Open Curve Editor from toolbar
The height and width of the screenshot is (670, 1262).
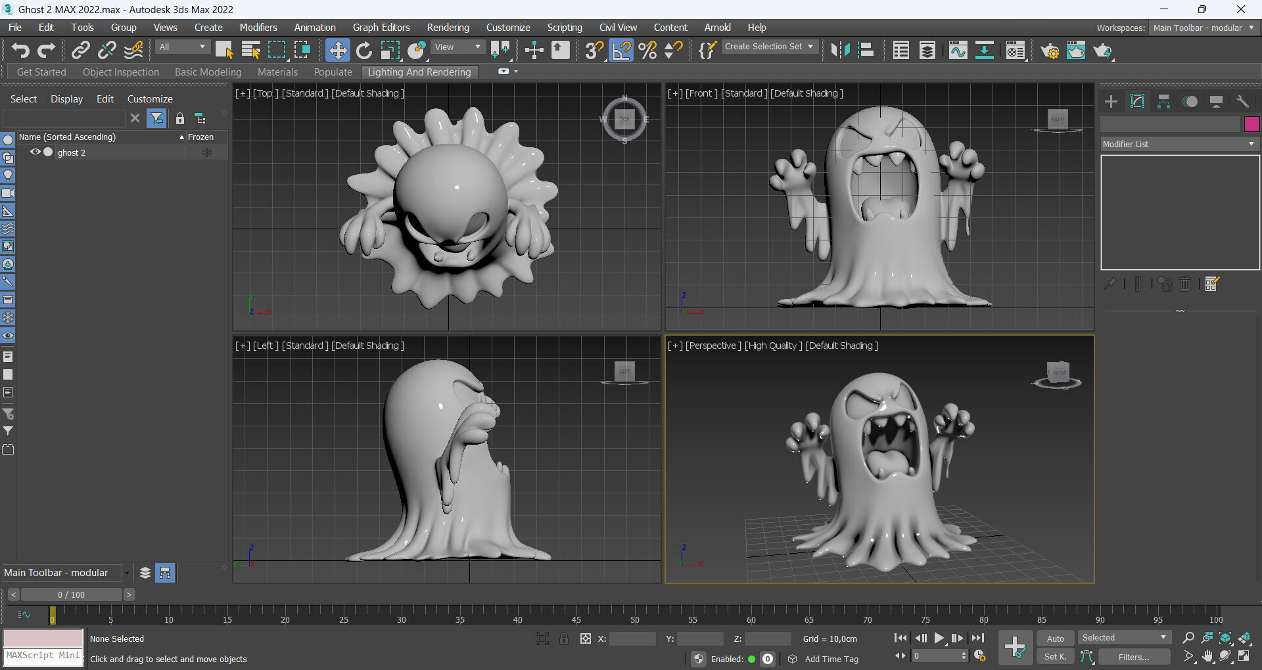[x=958, y=51]
